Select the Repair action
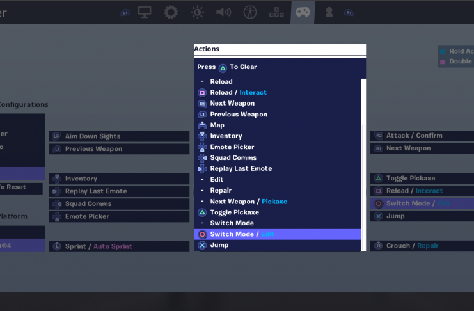This screenshot has height=311, width=474. point(278,191)
